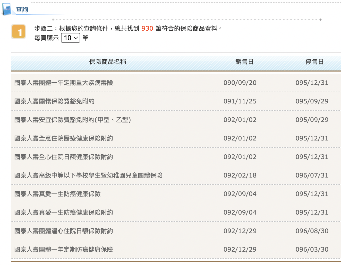
Task: Select 國泰人壽真愛一生防癌健康保險 product (not 附約)
Action: [x=57, y=194]
